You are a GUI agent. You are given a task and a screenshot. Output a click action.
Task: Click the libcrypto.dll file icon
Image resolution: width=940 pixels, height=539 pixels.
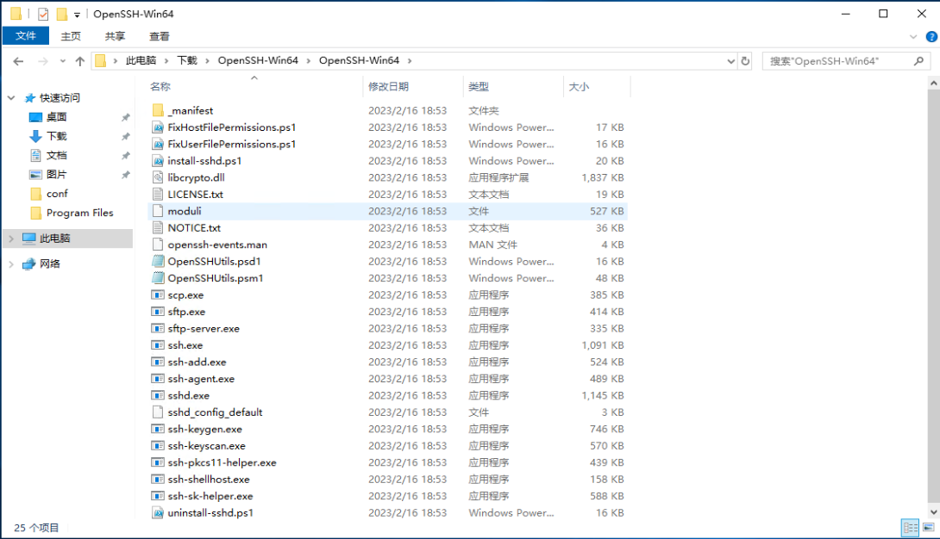point(158,177)
